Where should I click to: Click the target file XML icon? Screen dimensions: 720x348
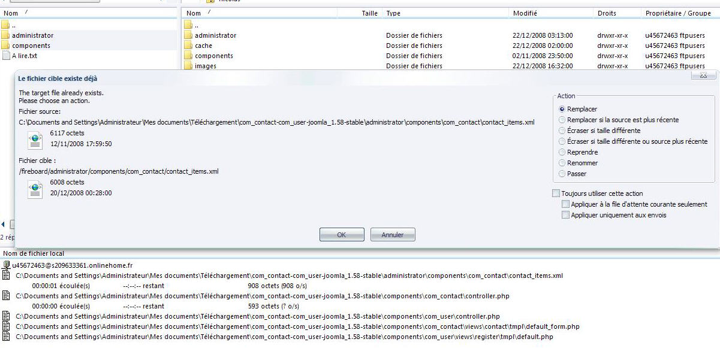pyautogui.click(x=35, y=189)
